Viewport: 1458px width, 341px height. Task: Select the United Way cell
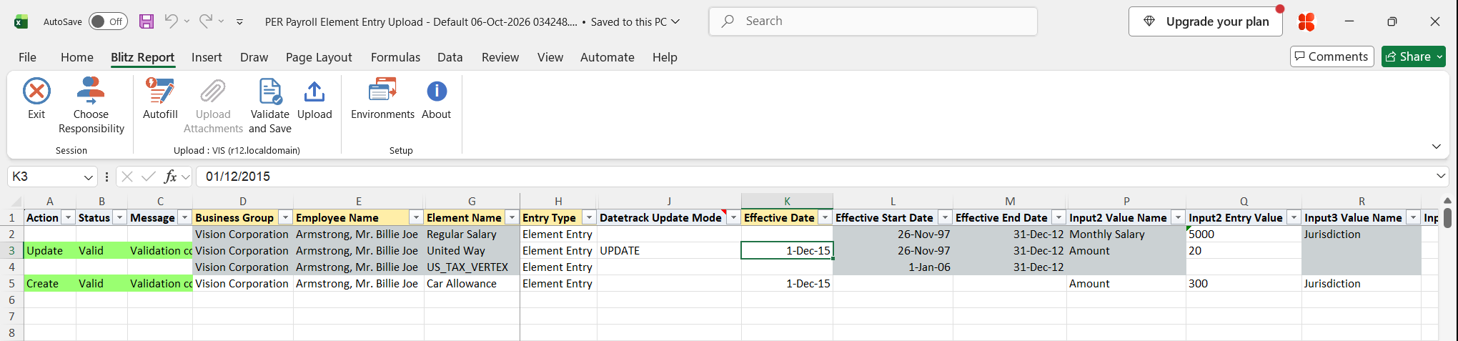tap(472, 251)
